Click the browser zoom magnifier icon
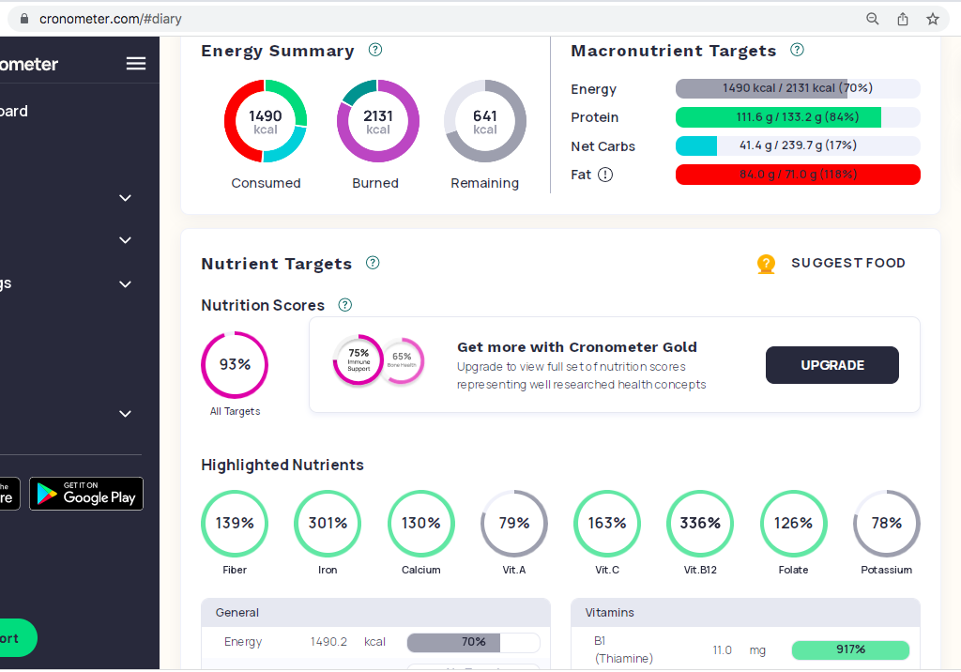This screenshot has height=672, width=961. tap(872, 19)
